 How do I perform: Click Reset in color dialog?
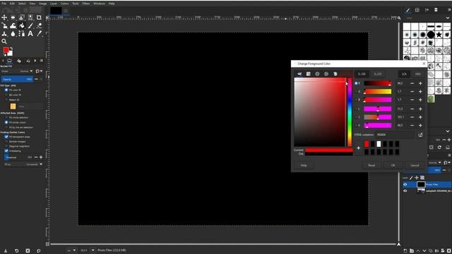click(x=371, y=165)
